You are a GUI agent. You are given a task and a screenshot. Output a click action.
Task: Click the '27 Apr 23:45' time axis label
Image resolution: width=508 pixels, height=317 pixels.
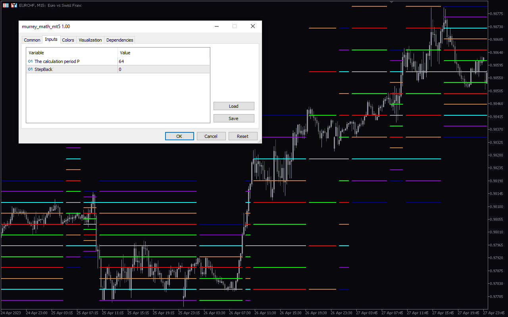[494, 313]
